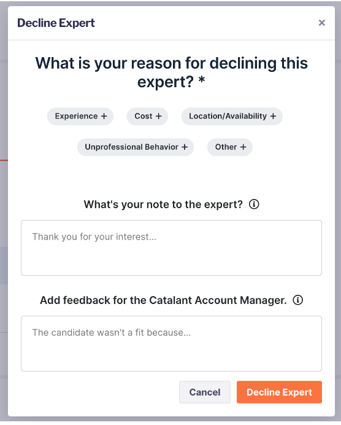Viewport: 341px width, 425px height.
Task: Focus the 'candidate wasn't a fit' feedback box
Action: [171, 343]
